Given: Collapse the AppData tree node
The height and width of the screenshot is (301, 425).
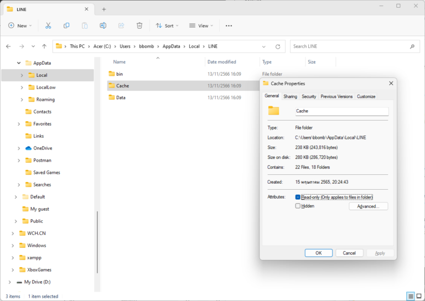Looking at the screenshot, I should point(19,63).
